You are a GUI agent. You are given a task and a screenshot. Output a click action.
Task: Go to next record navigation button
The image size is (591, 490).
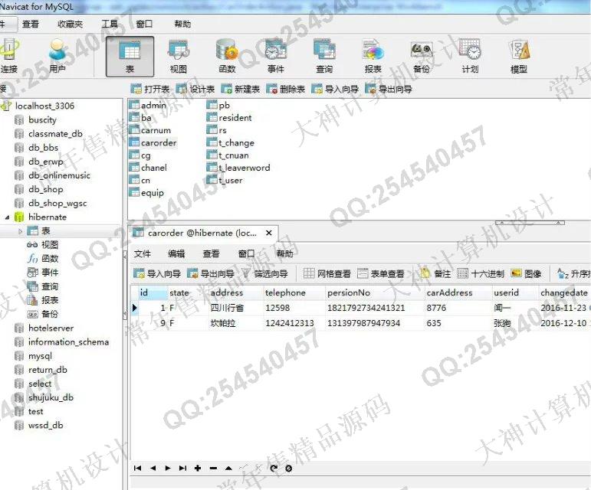point(168,468)
